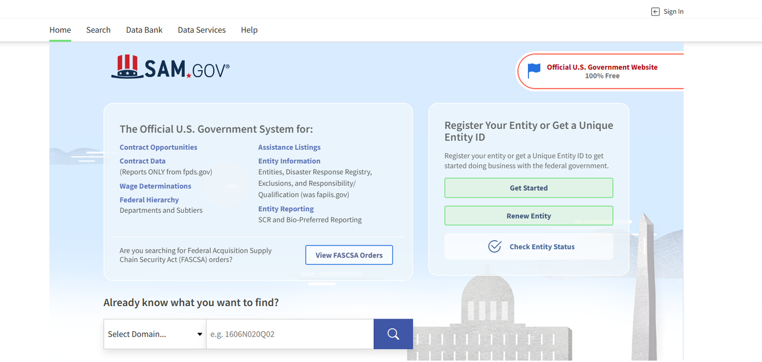Focus the search keyword input field
Viewport: 762px width, 362px height.
tap(290, 334)
